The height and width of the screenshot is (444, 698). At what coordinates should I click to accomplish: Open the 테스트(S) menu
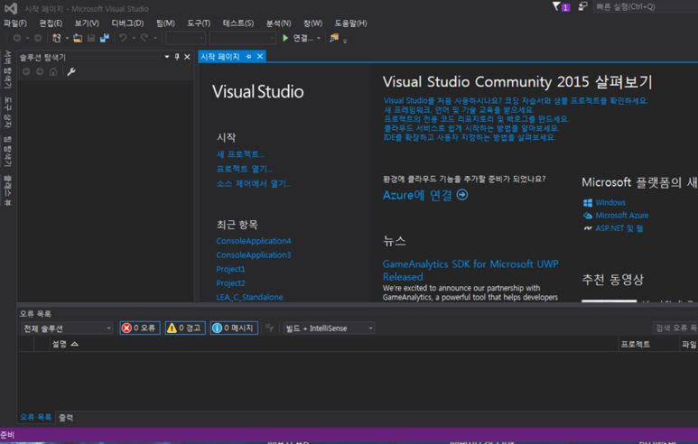[x=238, y=23]
